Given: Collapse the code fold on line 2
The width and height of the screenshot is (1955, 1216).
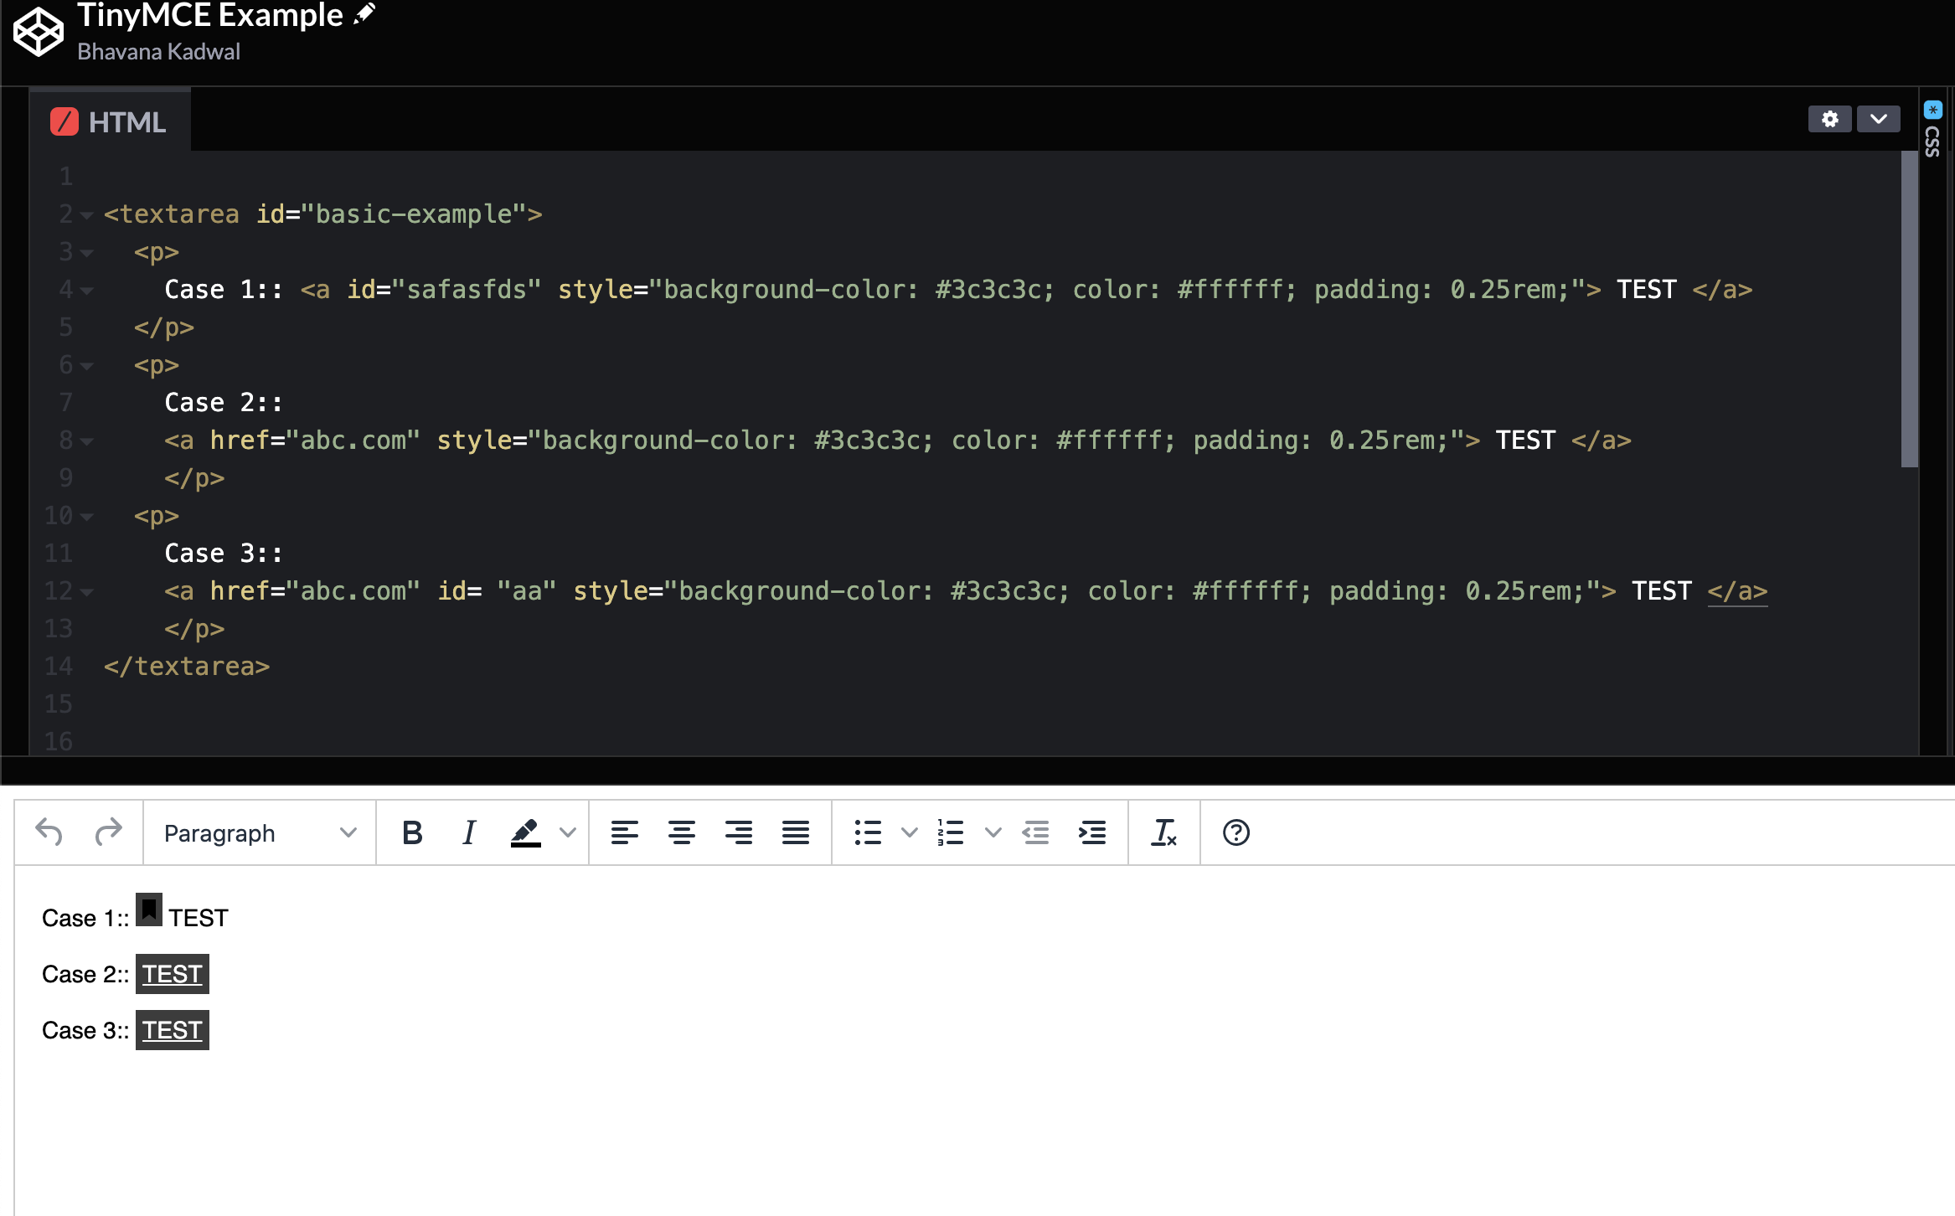Looking at the screenshot, I should click(87, 215).
